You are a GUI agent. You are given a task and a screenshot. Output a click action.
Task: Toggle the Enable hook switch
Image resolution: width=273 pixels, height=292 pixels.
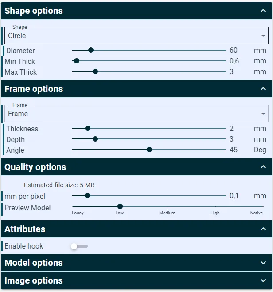click(x=79, y=246)
